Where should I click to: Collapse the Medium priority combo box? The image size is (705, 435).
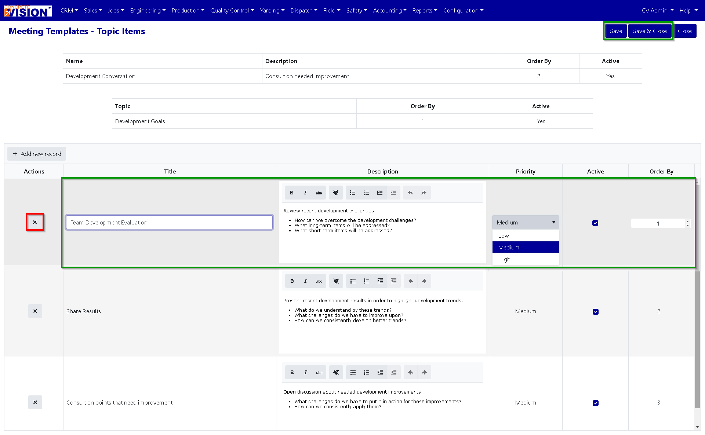(x=553, y=222)
